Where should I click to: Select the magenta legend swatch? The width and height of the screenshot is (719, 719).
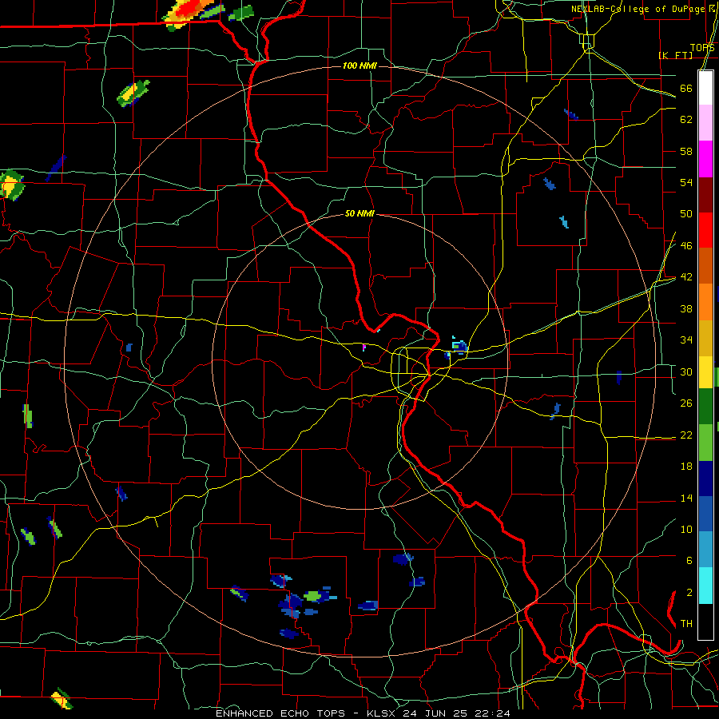pyautogui.click(x=705, y=159)
